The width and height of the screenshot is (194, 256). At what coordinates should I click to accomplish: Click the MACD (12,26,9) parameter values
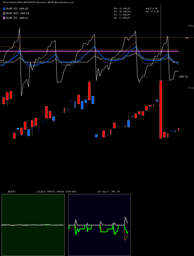54,192
